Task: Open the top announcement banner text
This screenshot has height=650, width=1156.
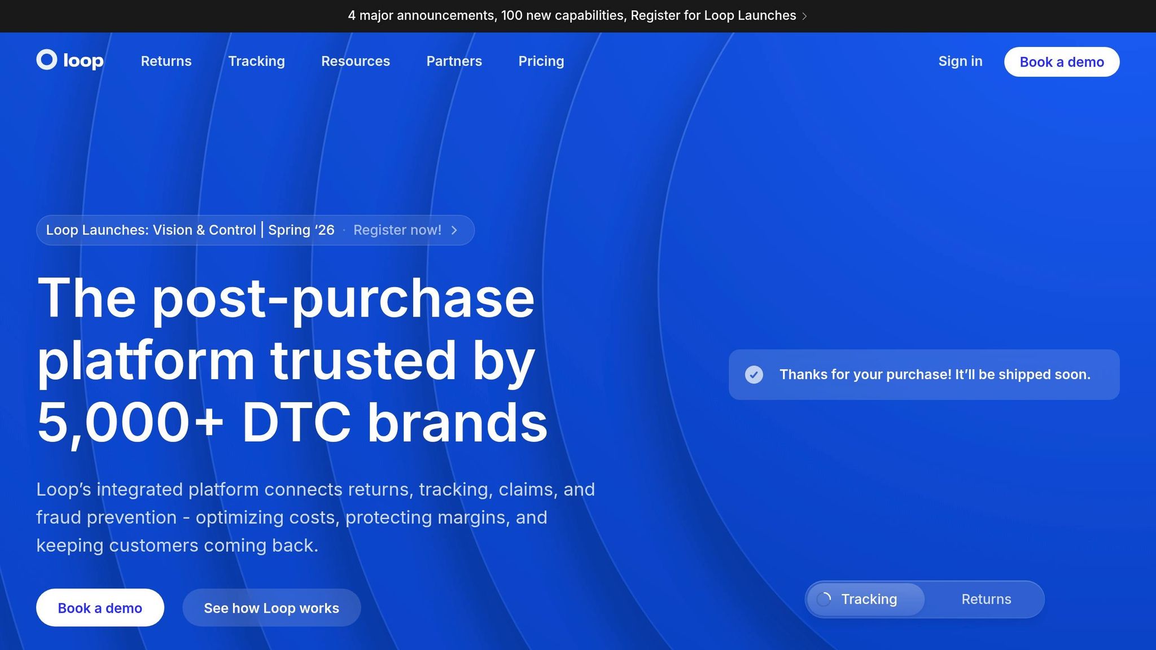Action: [571, 16]
